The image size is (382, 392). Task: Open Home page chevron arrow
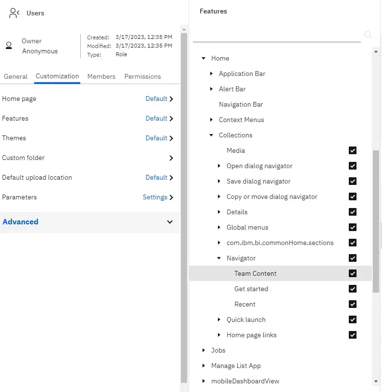pos(171,99)
